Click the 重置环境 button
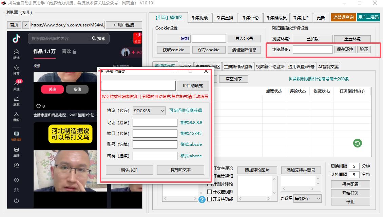The width and height of the screenshot is (383, 217). tap(352, 39)
